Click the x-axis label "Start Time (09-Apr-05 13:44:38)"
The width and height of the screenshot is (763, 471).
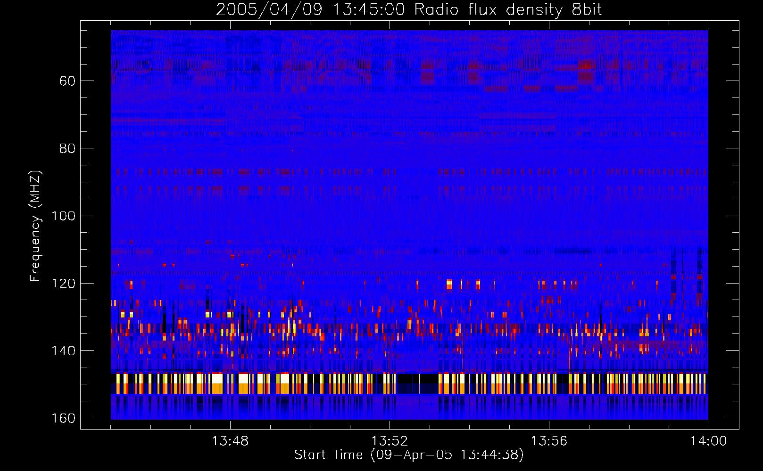click(409, 455)
